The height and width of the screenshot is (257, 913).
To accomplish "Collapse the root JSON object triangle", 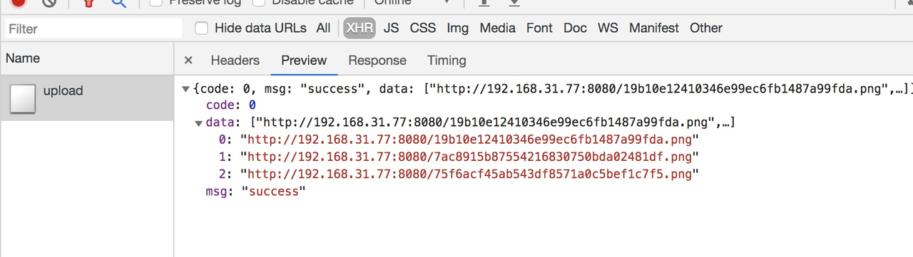I will point(186,90).
